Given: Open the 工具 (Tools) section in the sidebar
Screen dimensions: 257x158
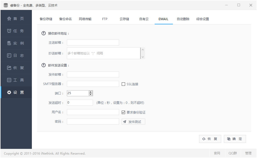Looking at the screenshot, I should tap(16, 80).
